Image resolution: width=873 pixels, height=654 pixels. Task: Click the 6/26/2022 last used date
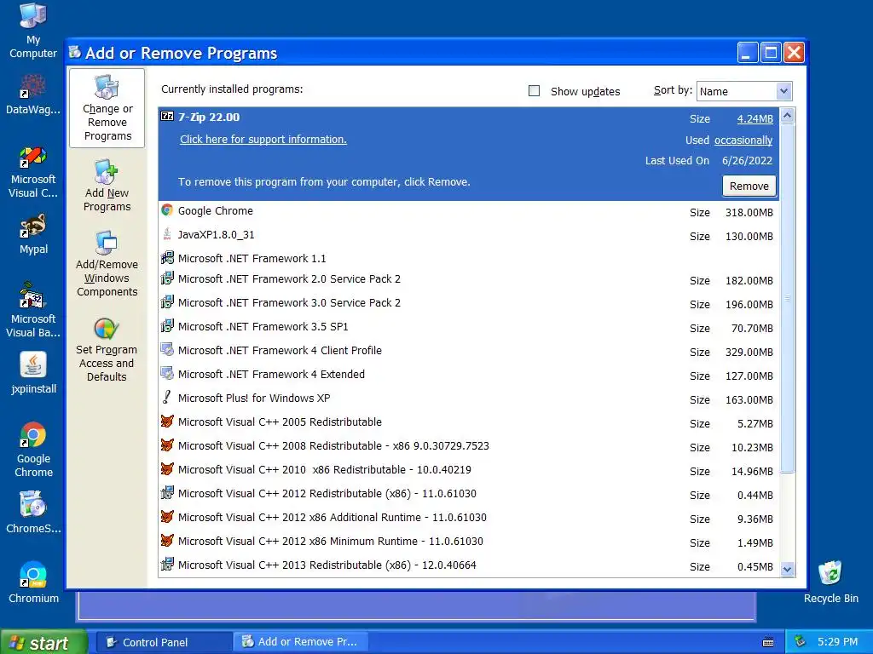tap(747, 161)
